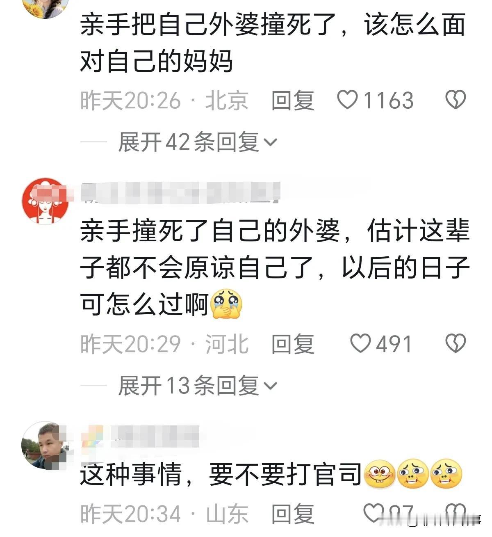Image resolution: width=492 pixels, height=537 pixels.
Task: Open the man's avatar on Shandong comment
Action: (x=45, y=445)
